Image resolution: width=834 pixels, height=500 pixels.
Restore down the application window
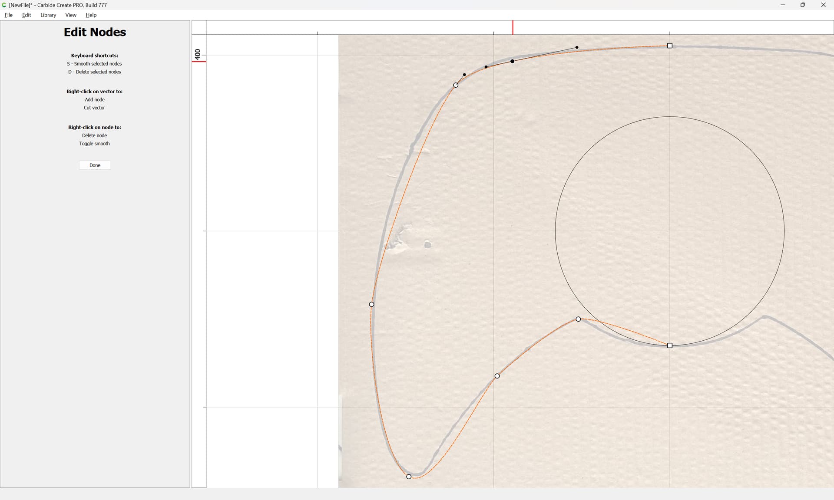[803, 5]
